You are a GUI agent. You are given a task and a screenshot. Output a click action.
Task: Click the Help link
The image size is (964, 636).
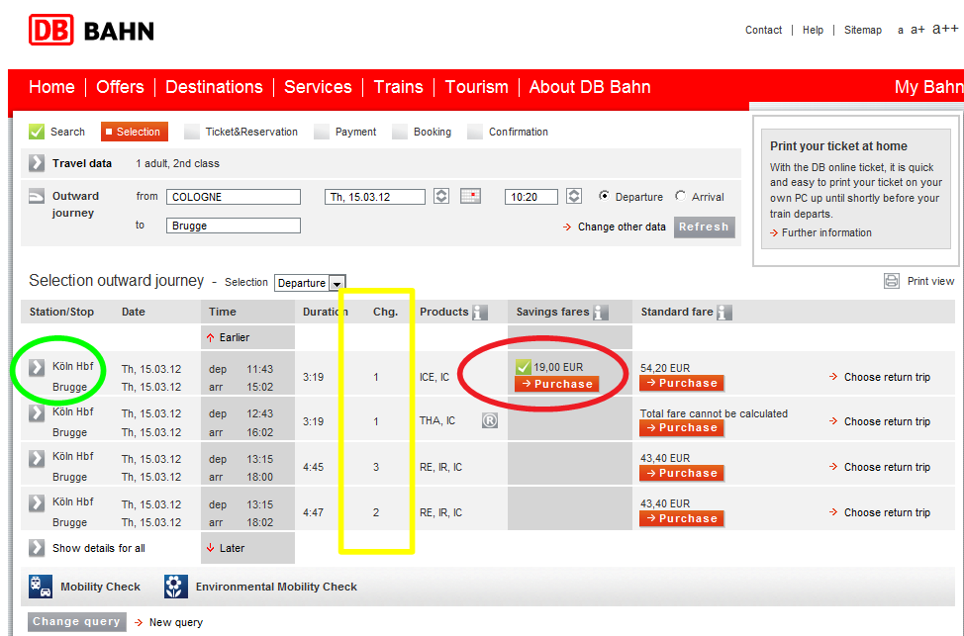(813, 30)
